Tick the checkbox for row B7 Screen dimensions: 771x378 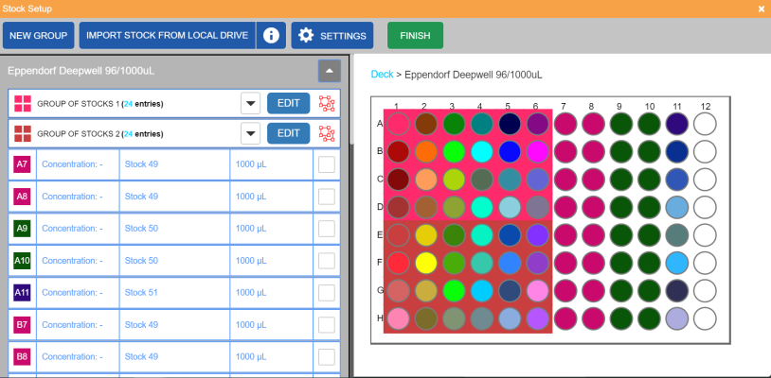[327, 325]
